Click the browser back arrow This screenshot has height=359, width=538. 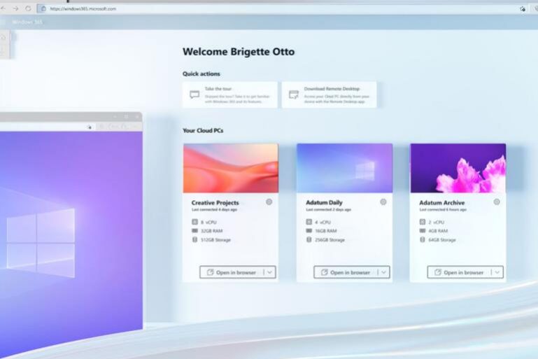pos(4,8)
